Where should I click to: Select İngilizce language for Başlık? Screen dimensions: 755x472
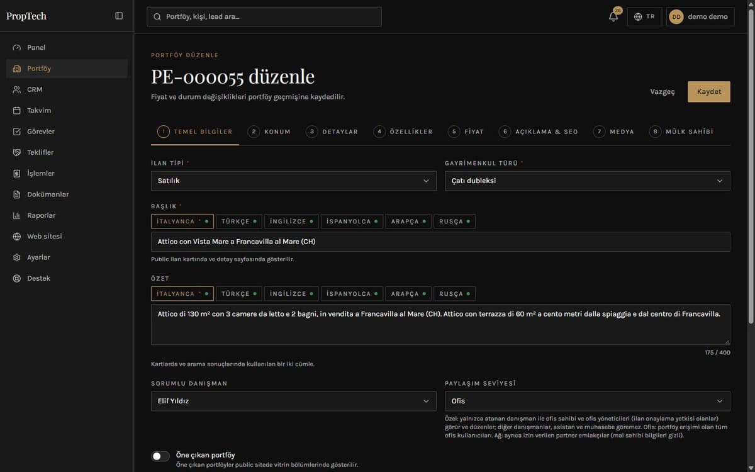(291, 222)
